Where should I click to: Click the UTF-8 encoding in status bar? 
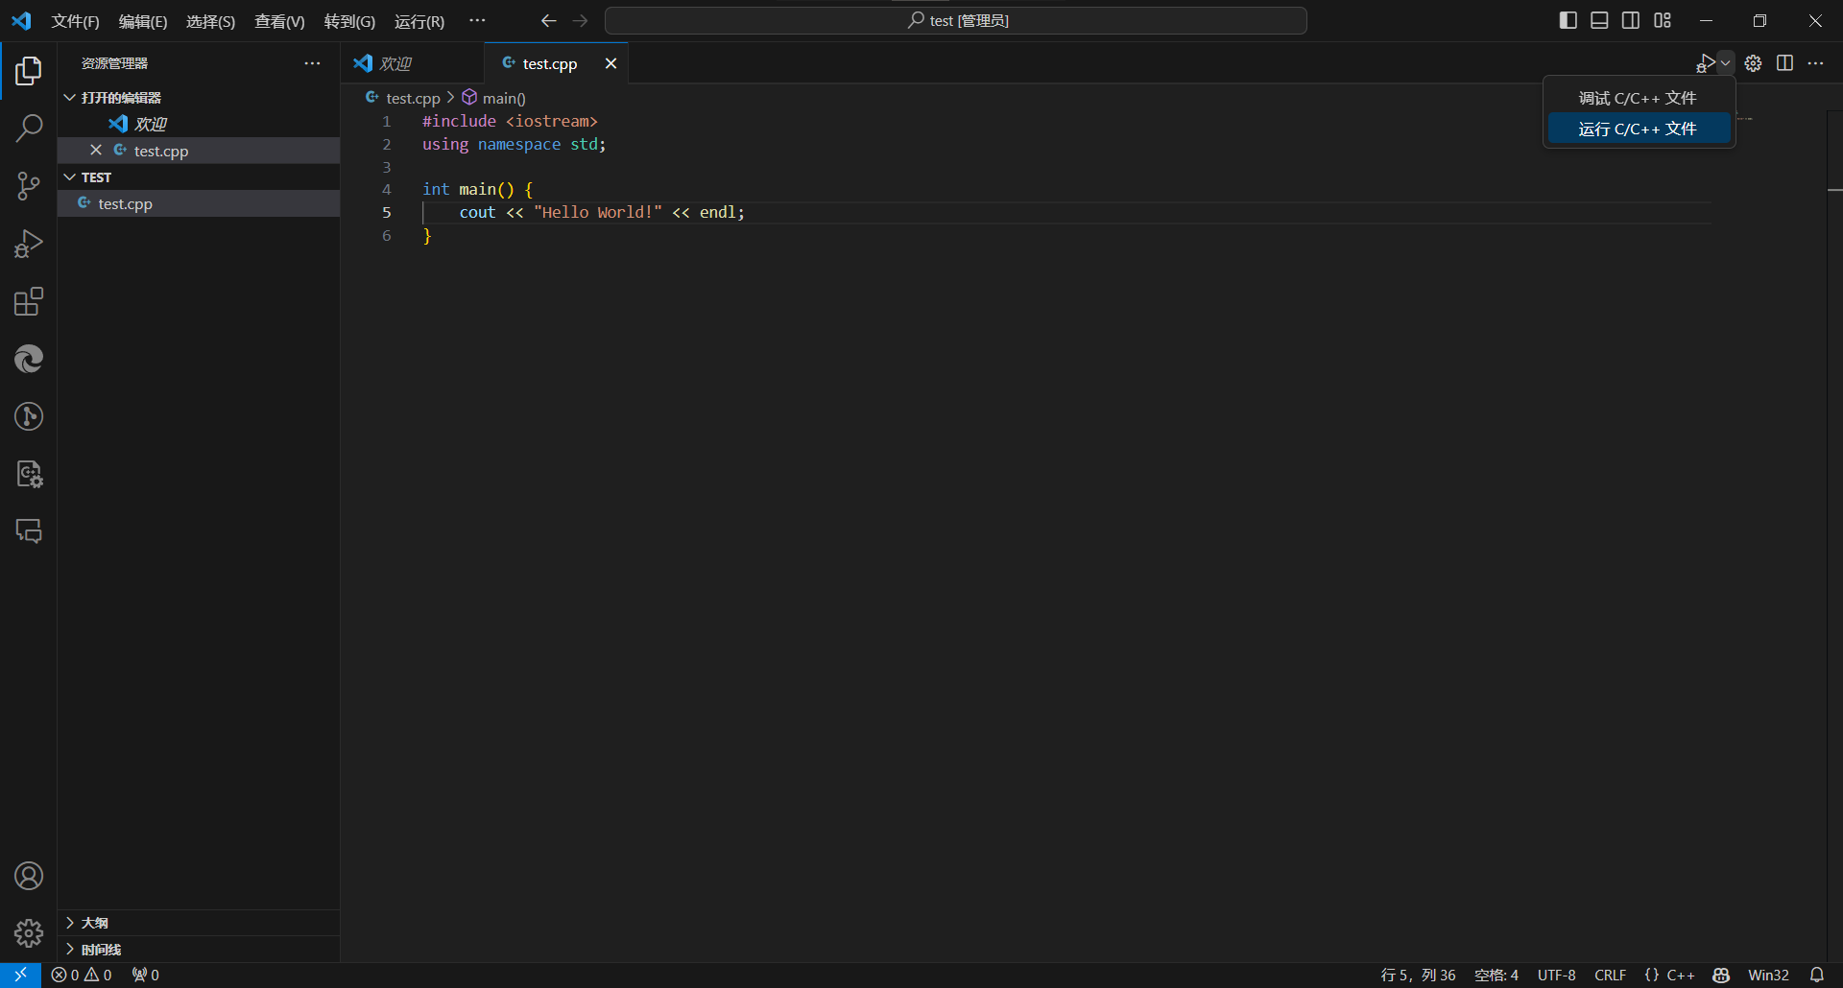pyautogui.click(x=1556, y=975)
